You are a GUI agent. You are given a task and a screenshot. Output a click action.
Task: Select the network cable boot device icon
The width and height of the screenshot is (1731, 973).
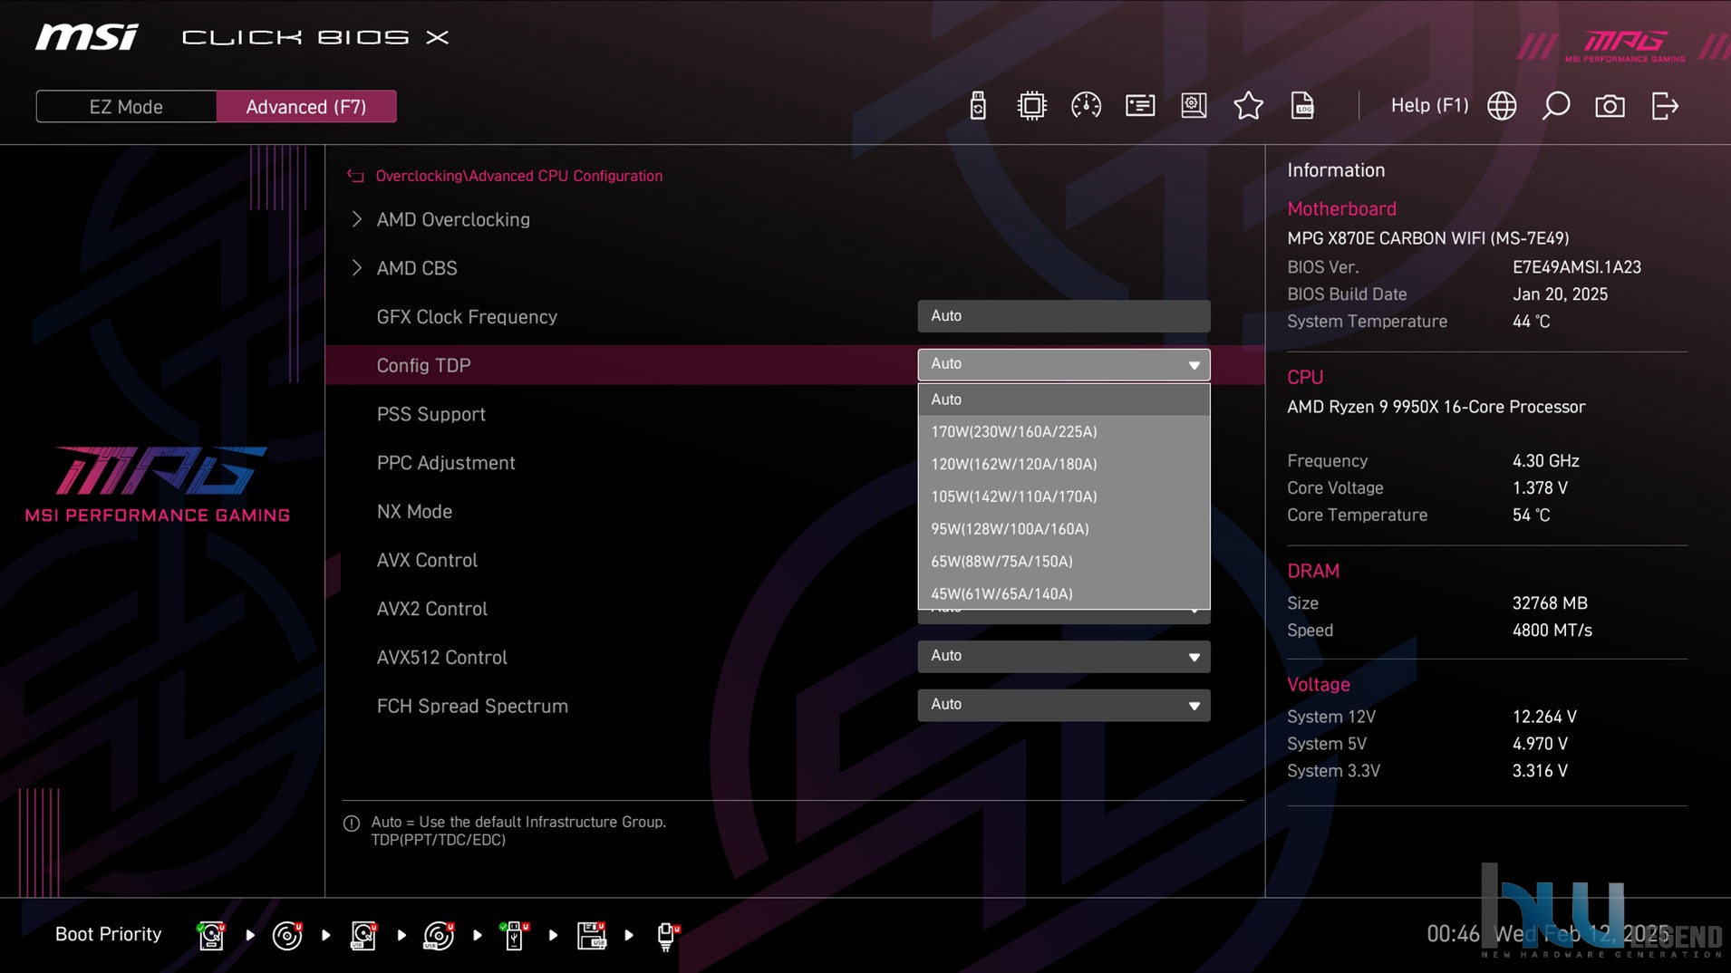point(667,935)
